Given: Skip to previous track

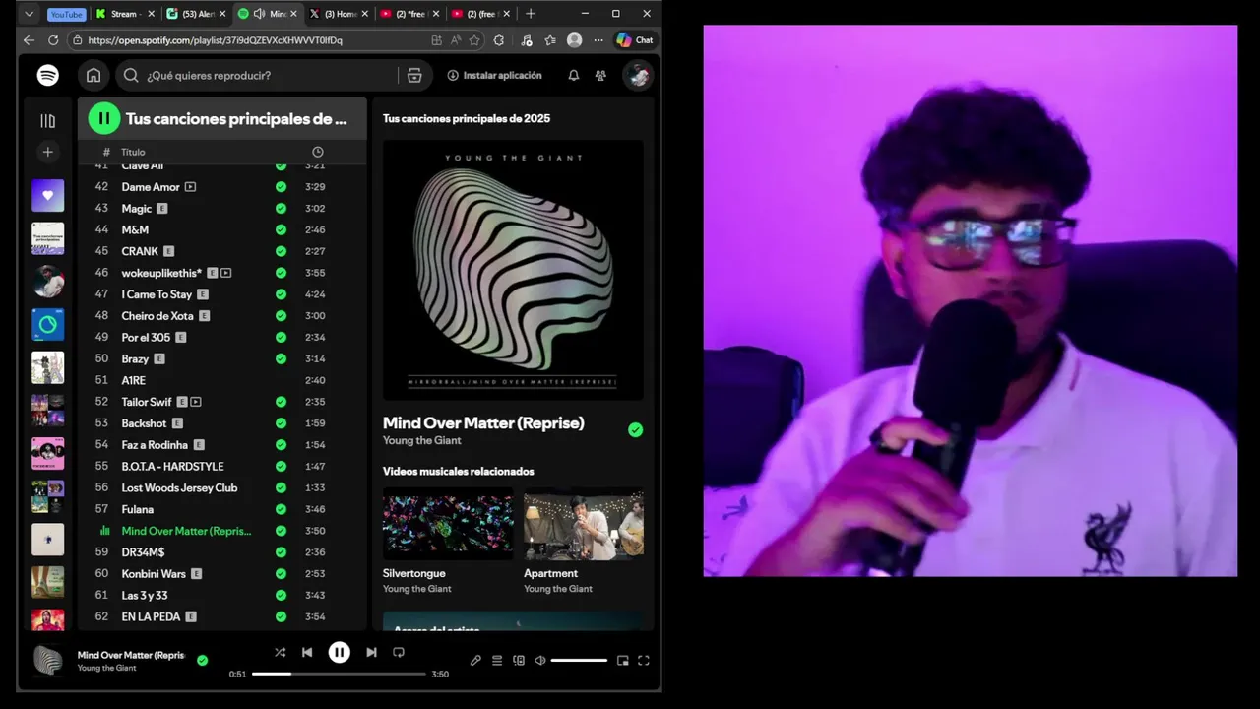Looking at the screenshot, I should (x=307, y=652).
